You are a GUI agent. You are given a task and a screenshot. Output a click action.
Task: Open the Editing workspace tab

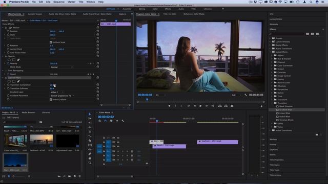142,9
